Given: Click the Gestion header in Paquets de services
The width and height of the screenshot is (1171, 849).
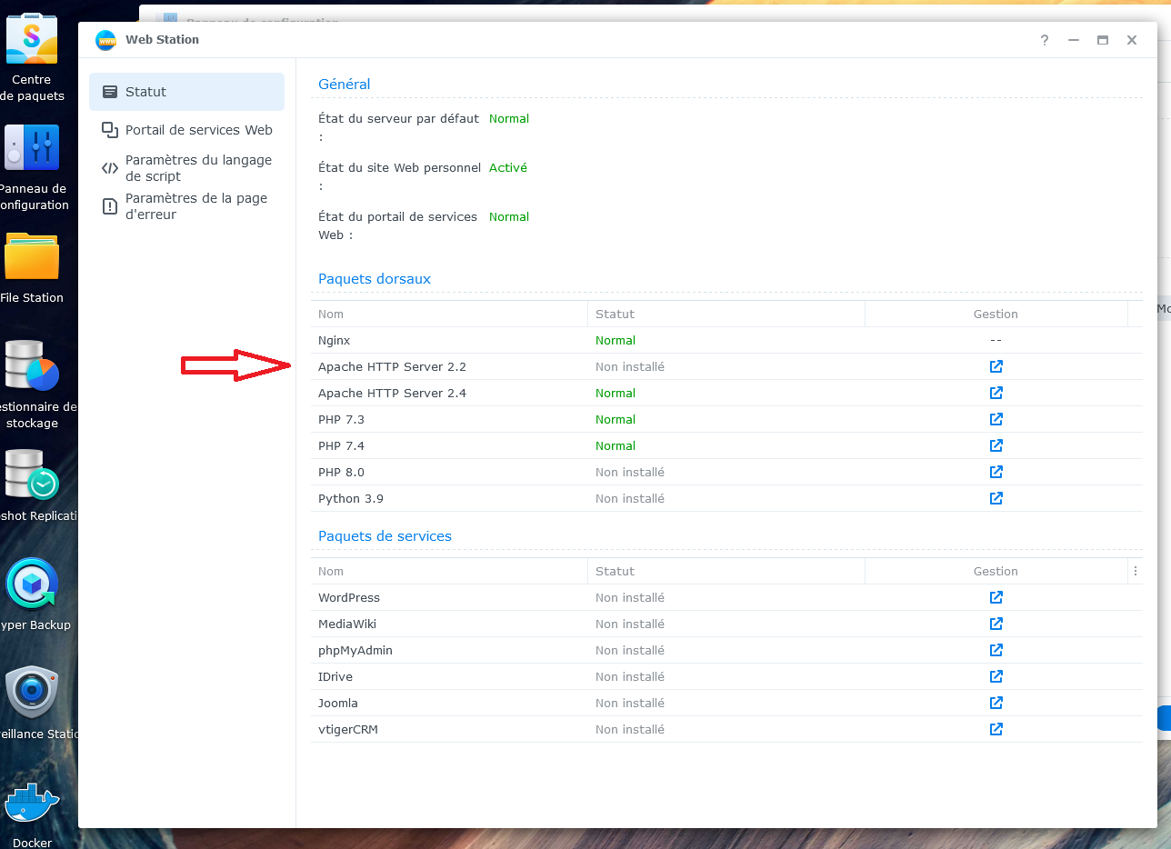Looking at the screenshot, I should pyautogui.click(x=996, y=571).
